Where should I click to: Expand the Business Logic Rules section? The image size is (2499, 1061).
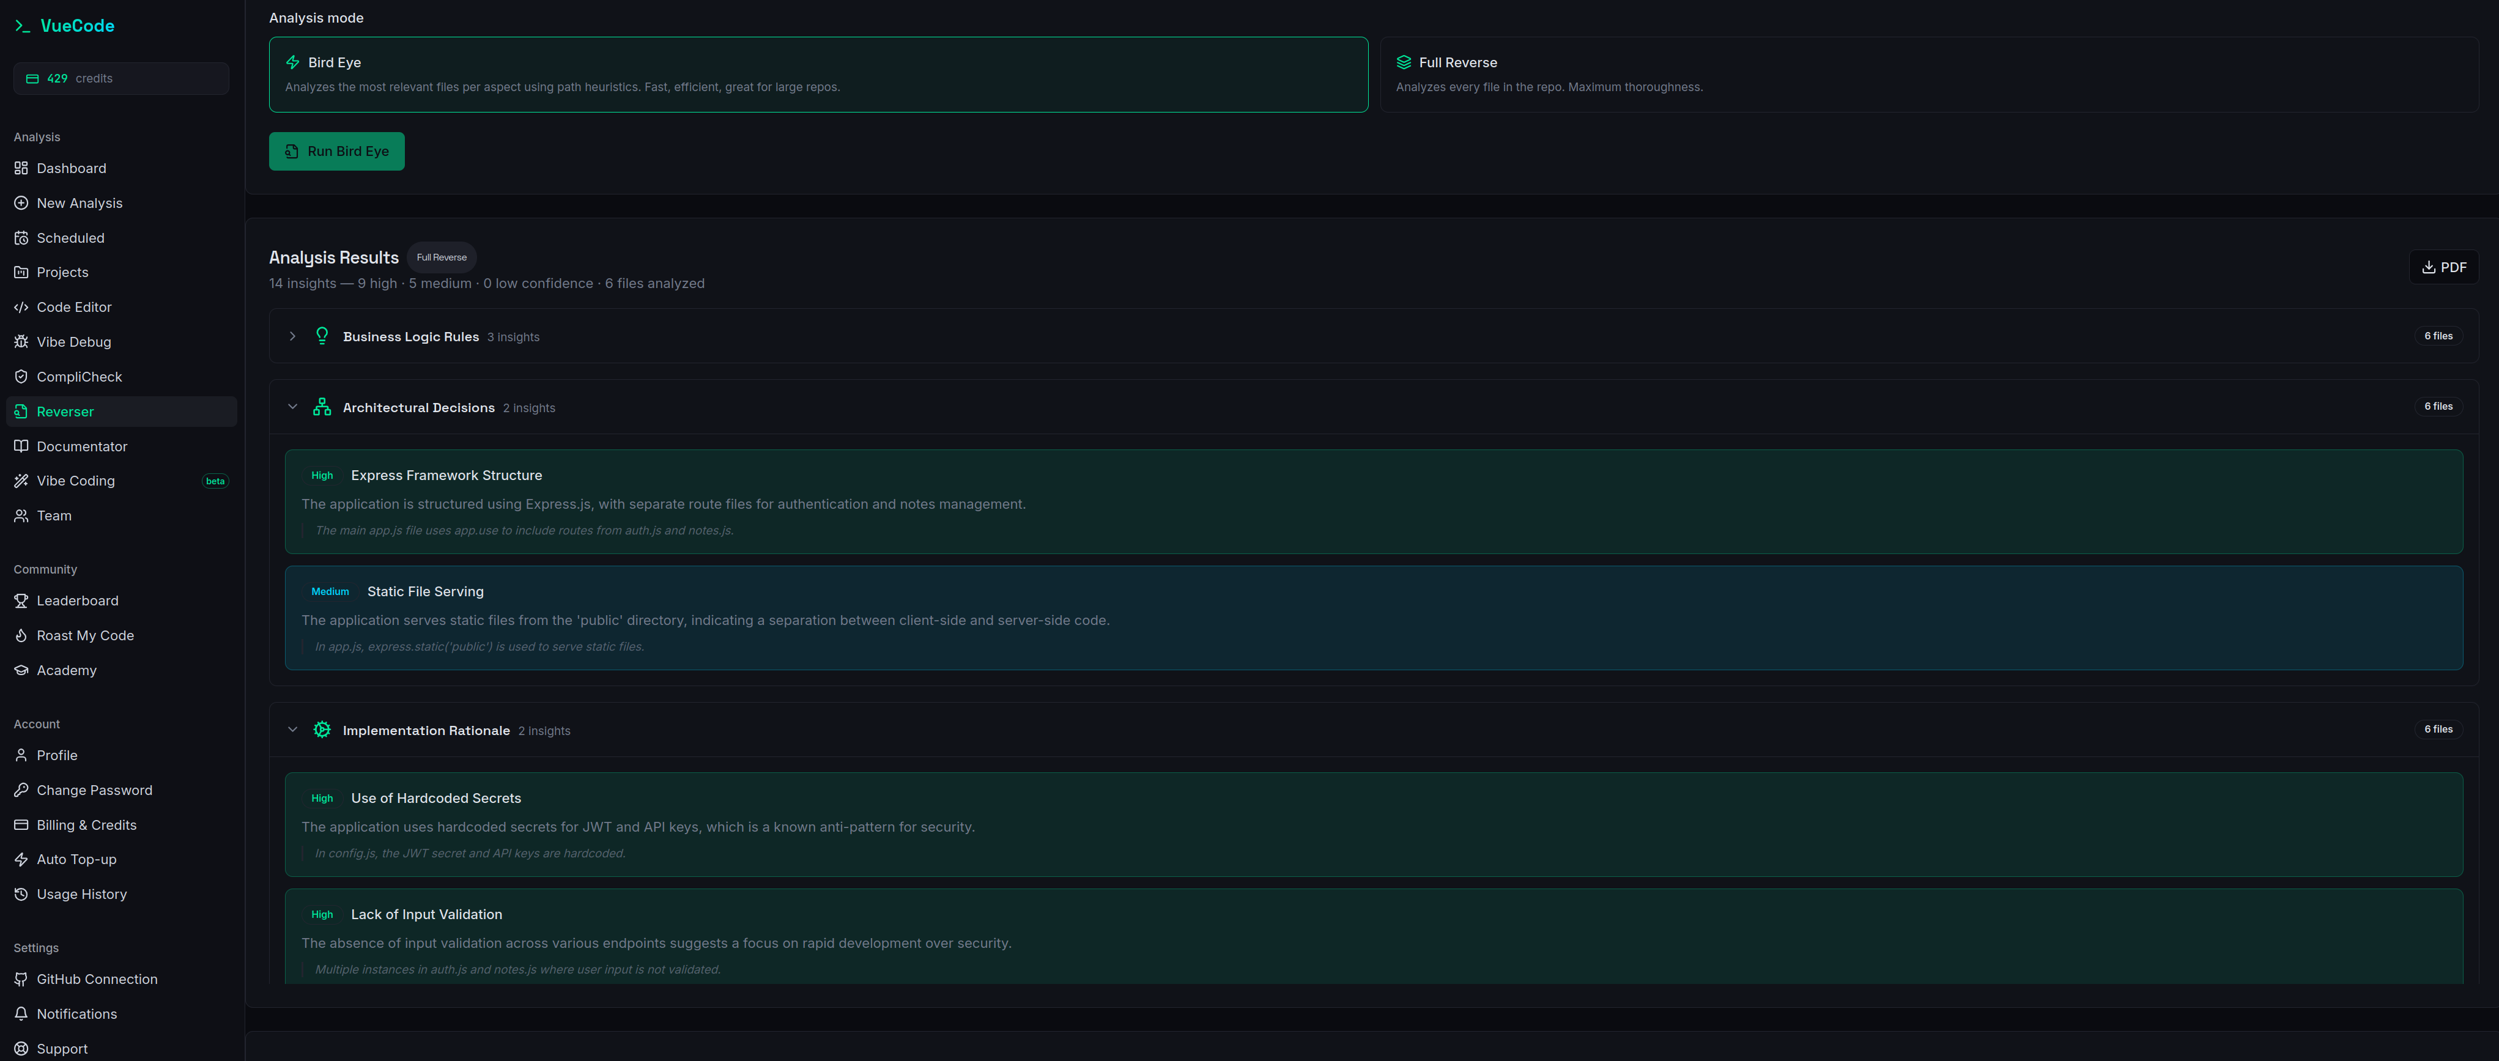click(x=292, y=336)
